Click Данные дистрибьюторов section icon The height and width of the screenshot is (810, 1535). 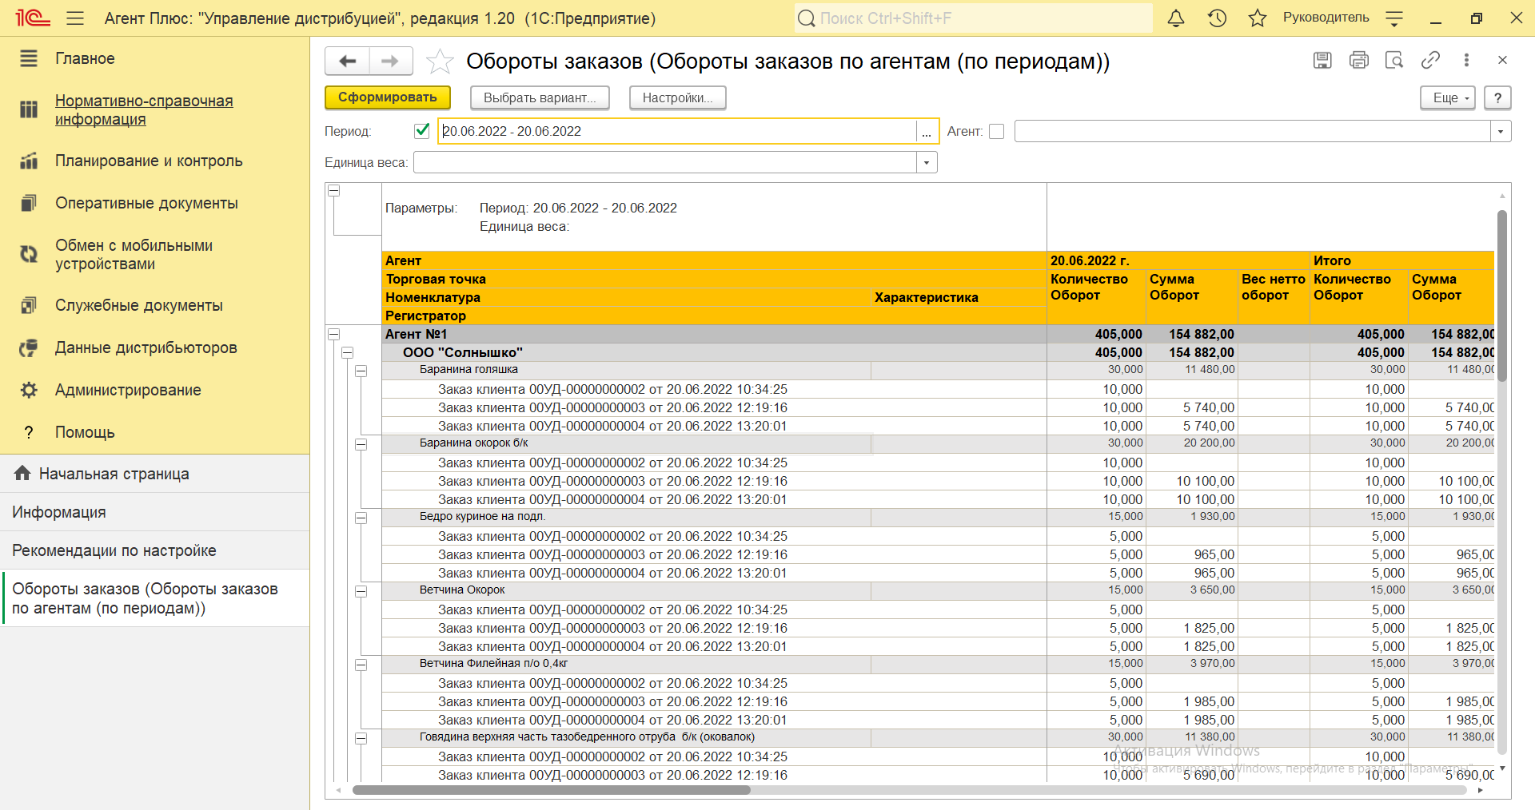click(29, 347)
